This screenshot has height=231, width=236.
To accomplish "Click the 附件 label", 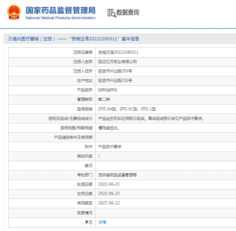I will pyautogui.click(x=89, y=147).
